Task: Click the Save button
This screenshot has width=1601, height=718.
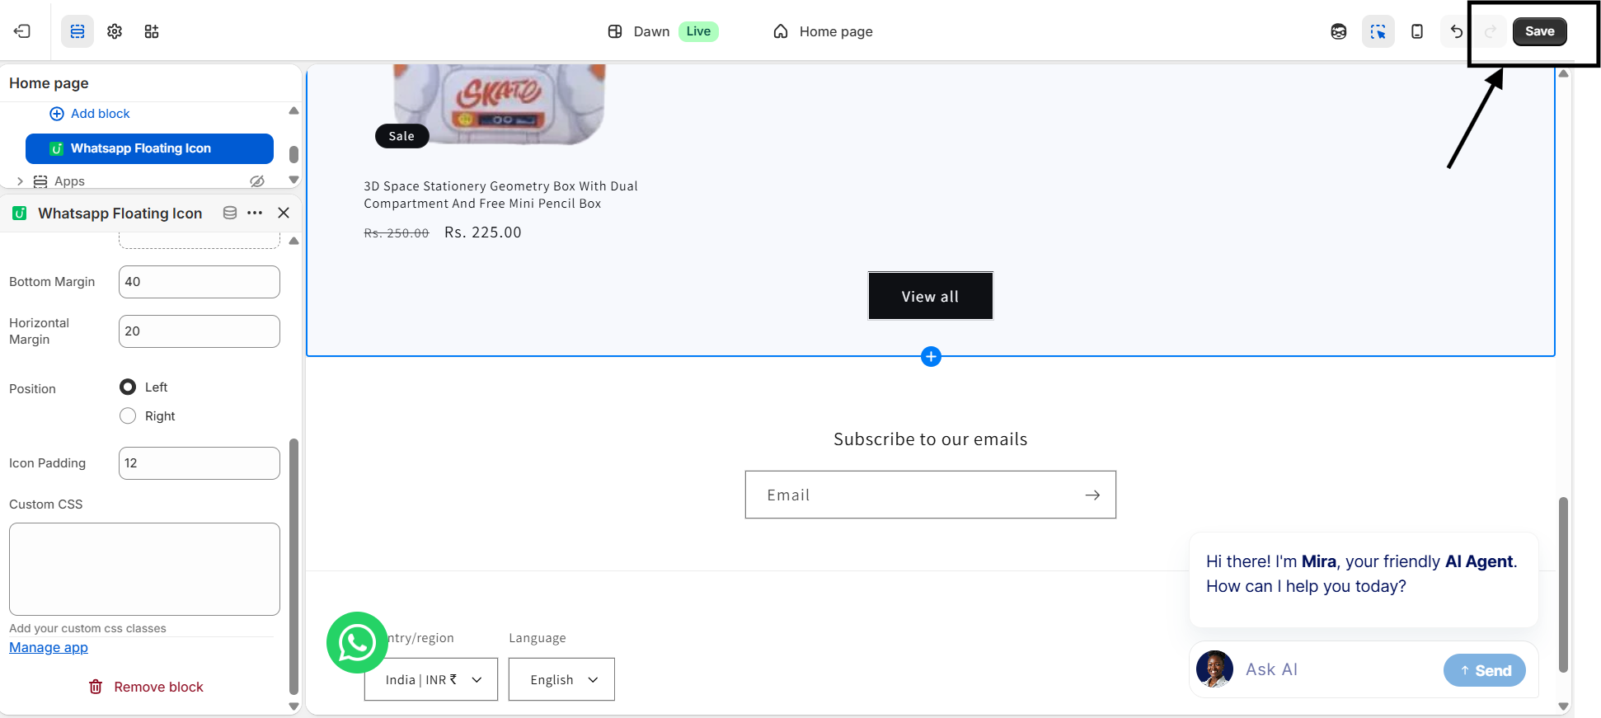Action: tap(1539, 31)
